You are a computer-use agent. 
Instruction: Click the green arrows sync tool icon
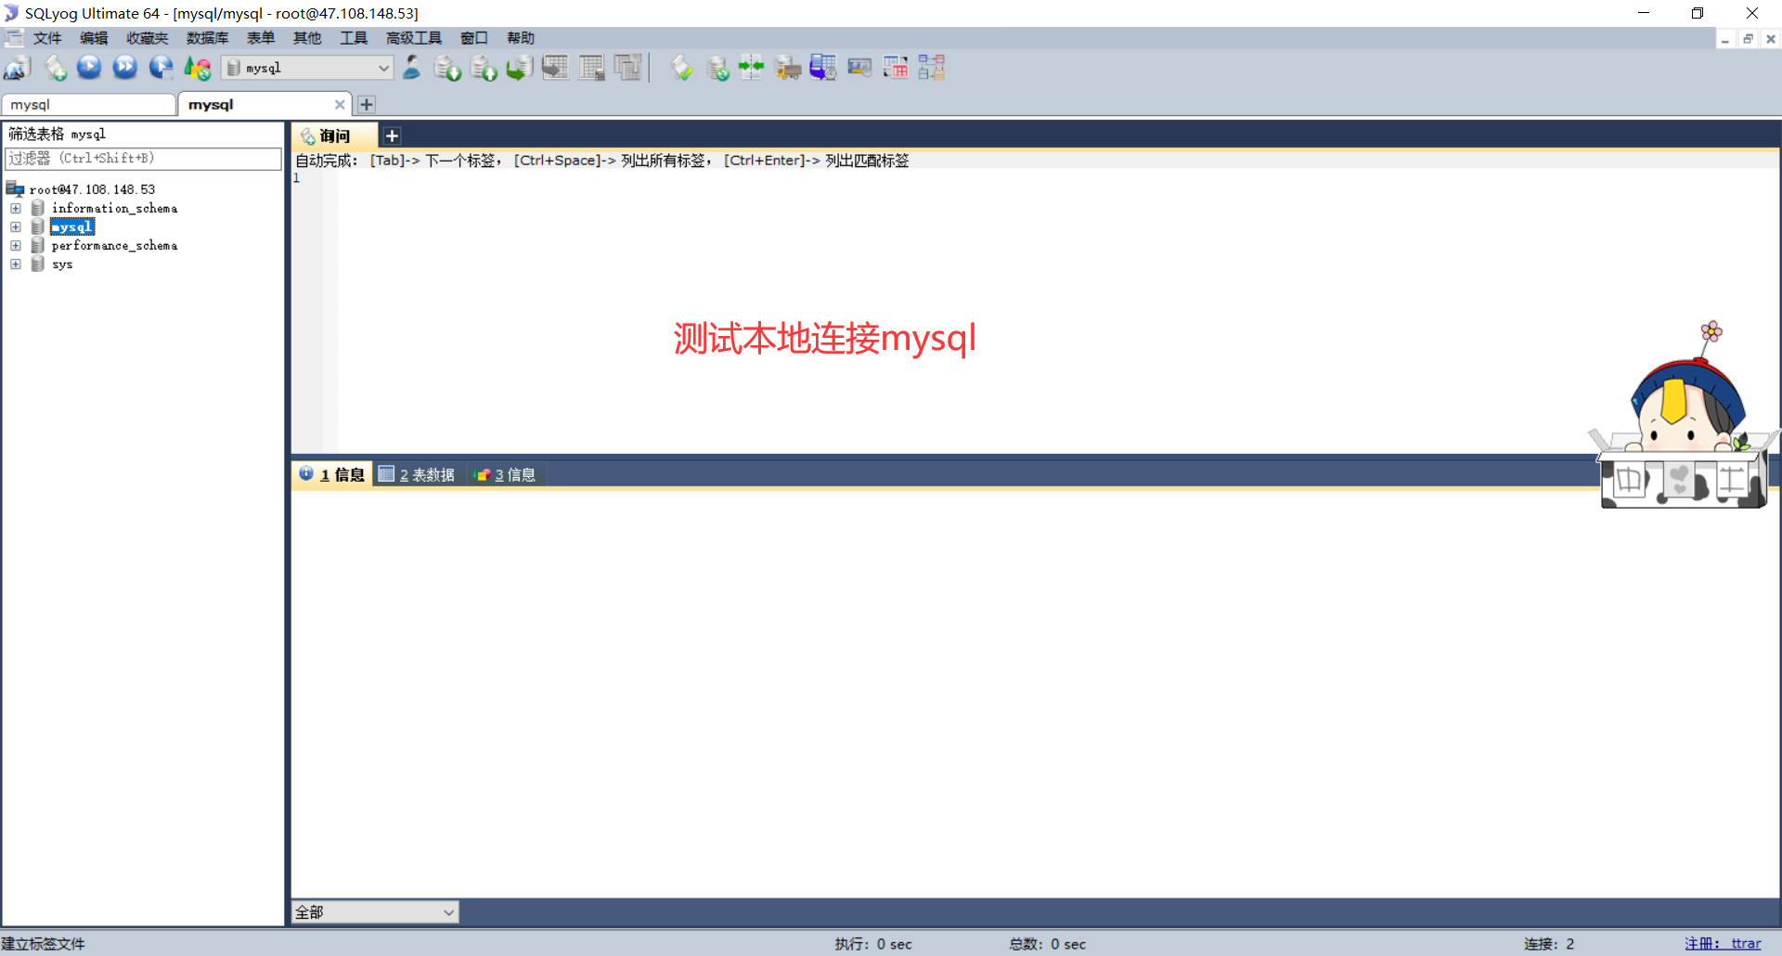coord(752,68)
